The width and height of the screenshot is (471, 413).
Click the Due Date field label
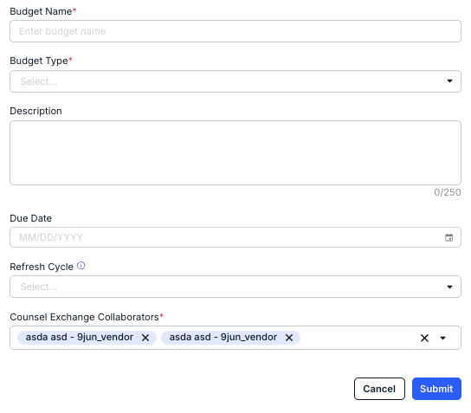[30, 218]
